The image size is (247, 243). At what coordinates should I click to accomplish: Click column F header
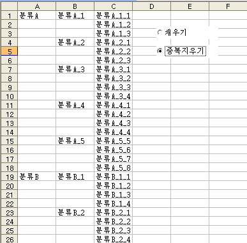coord(228,6)
